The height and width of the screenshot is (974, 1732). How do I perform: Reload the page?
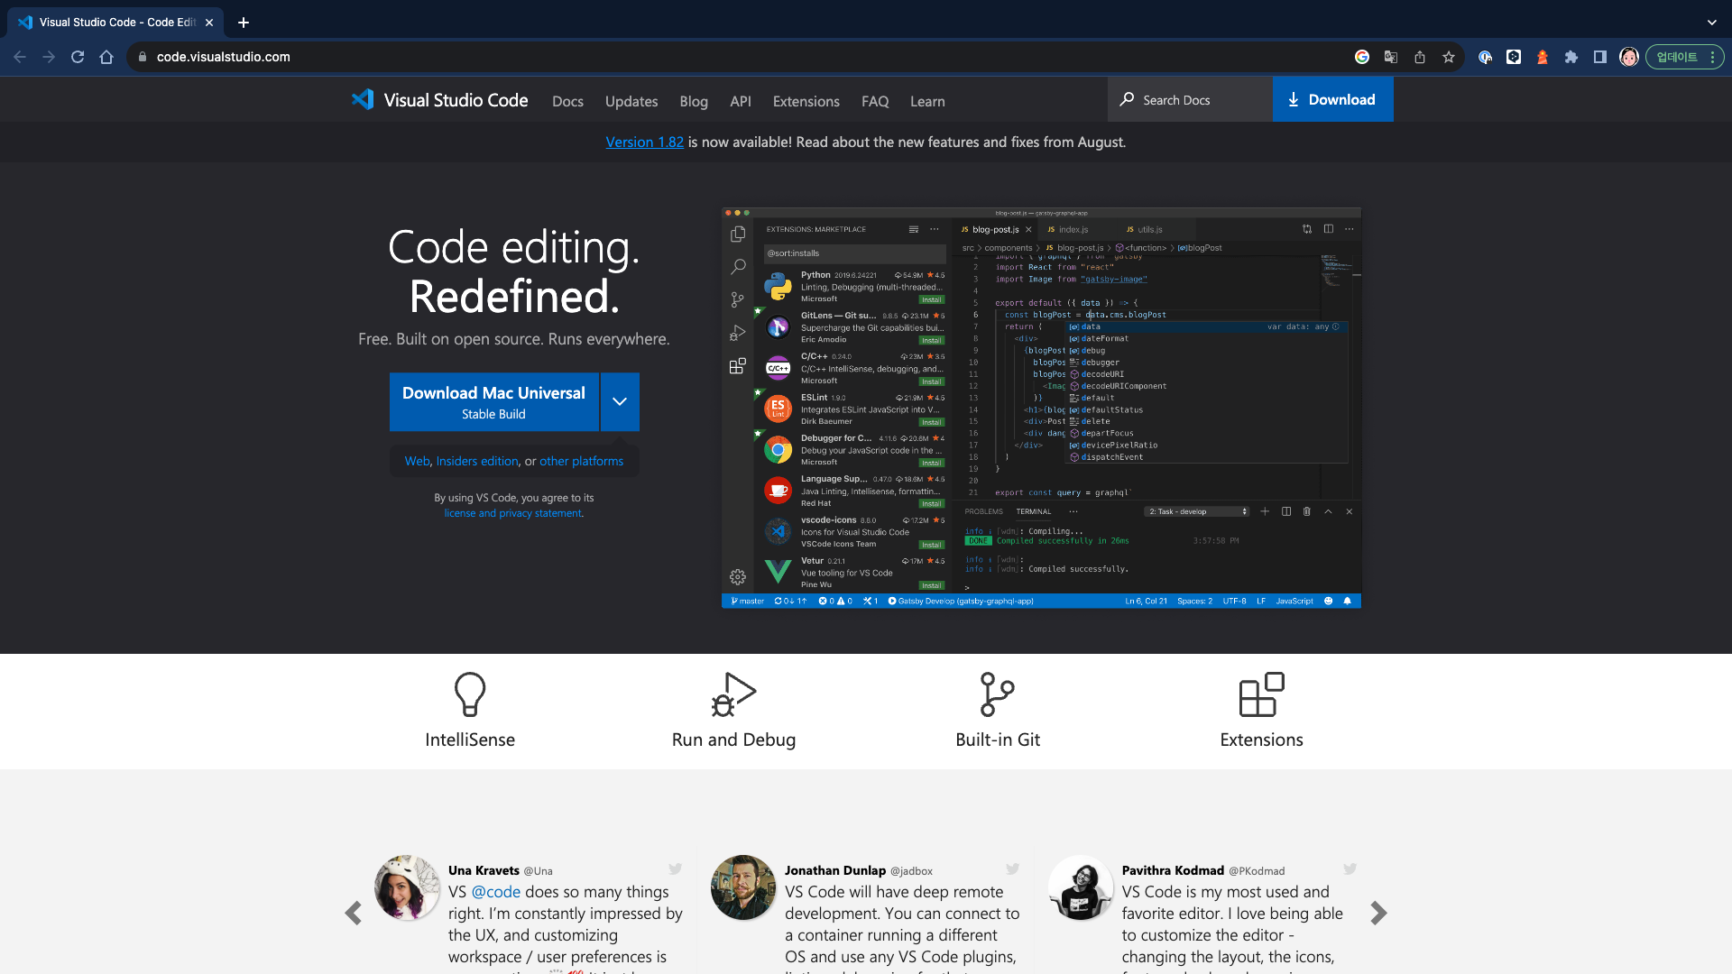[78, 57]
